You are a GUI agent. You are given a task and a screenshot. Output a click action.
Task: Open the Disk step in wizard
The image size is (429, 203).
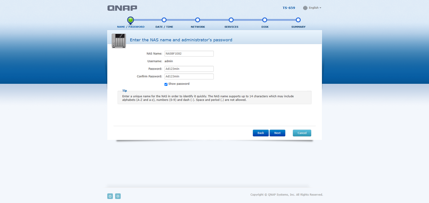tap(265, 20)
